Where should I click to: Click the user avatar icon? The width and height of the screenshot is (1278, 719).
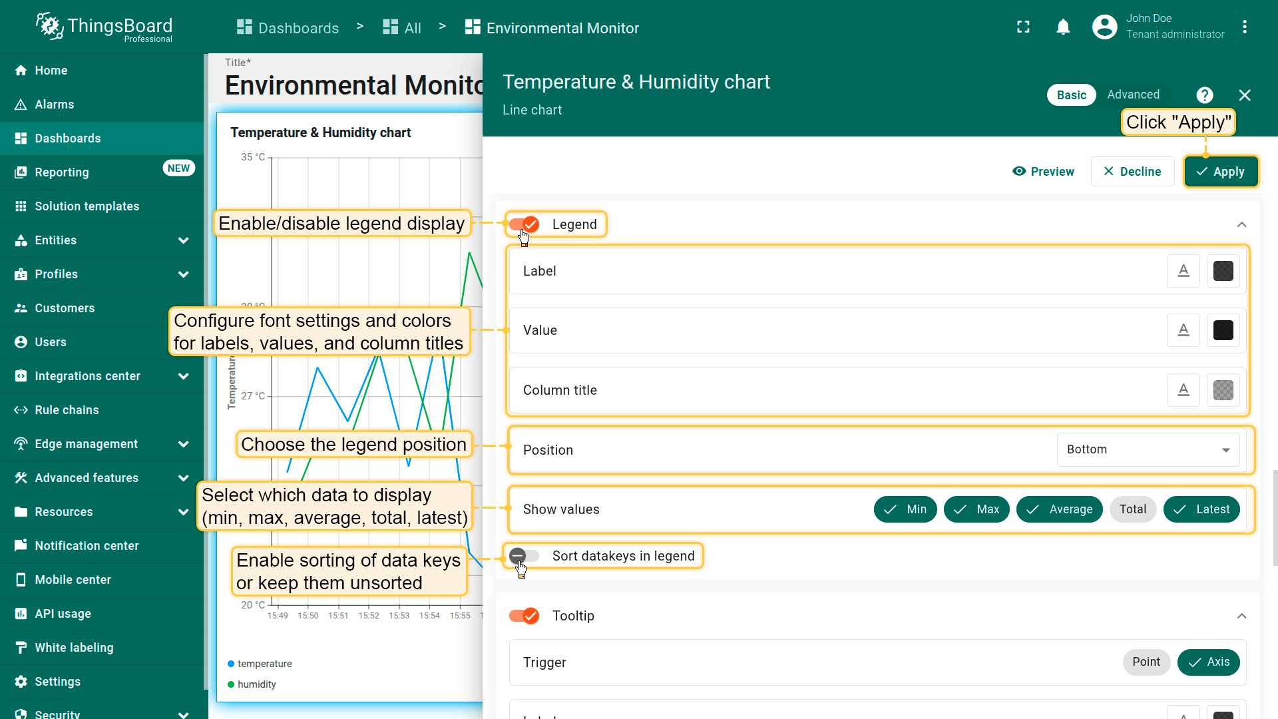point(1104,27)
